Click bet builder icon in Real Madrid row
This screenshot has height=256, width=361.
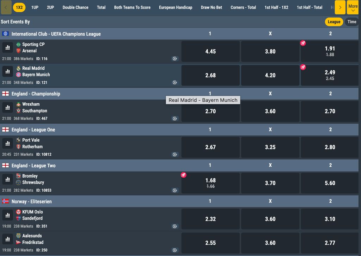pos(175,82)
